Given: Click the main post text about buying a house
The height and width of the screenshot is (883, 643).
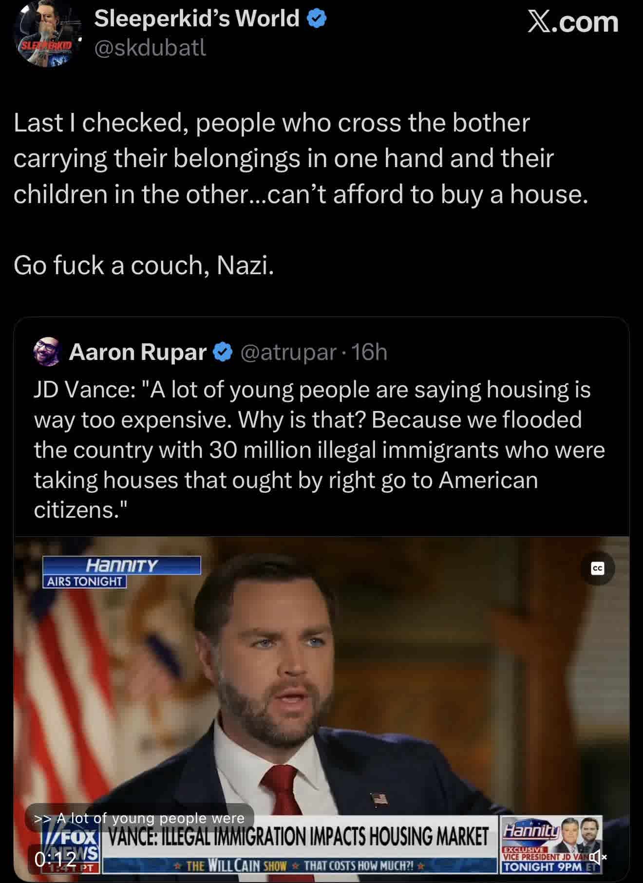Looking at the screenshot, I should (x=301, y=158).
